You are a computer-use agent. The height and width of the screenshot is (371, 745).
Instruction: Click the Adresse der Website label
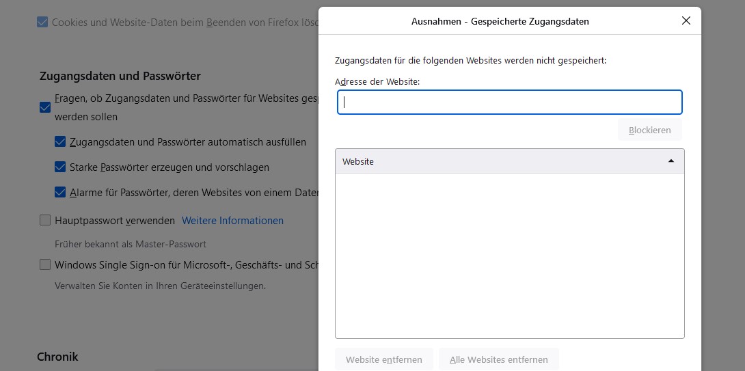click(377, 81)
